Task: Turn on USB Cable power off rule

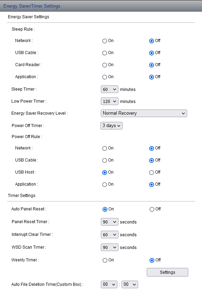Action: coord(104,160)
